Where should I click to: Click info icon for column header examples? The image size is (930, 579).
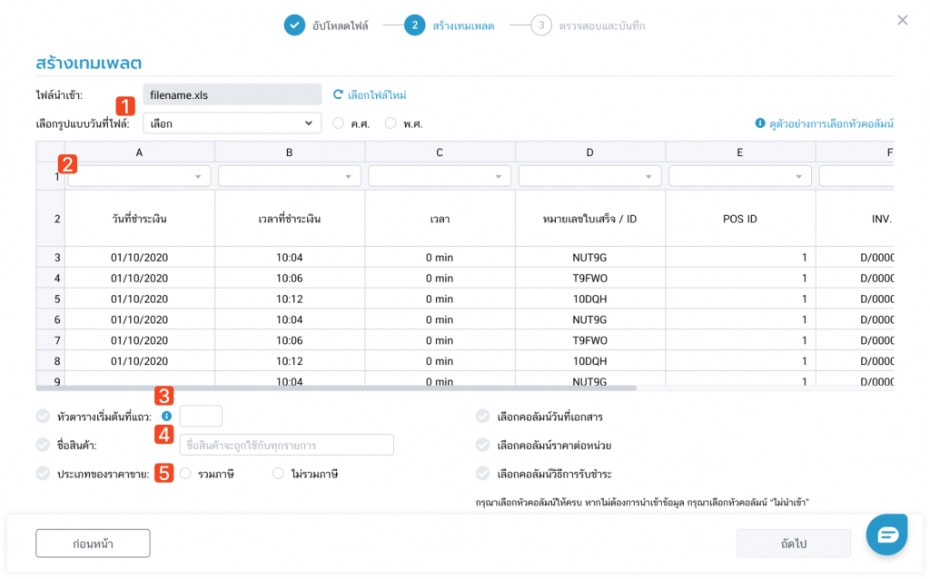[759, 123]
